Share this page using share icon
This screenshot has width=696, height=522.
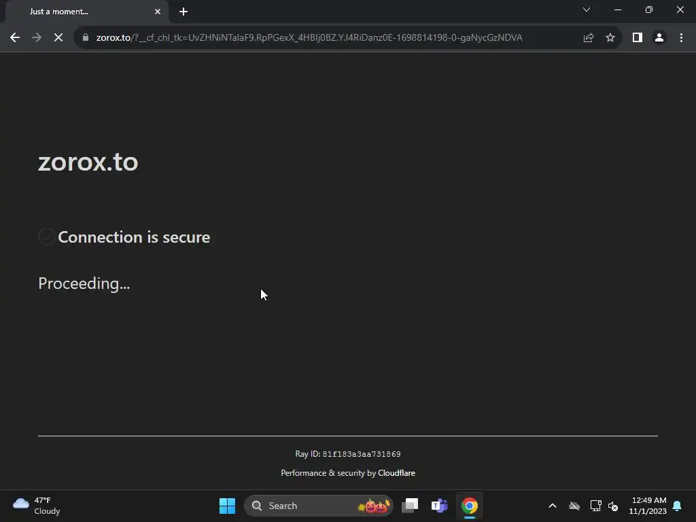pyautogui.click(x=589, y=38)
